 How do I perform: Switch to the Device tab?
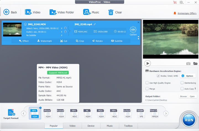click(x=91, y=126)
